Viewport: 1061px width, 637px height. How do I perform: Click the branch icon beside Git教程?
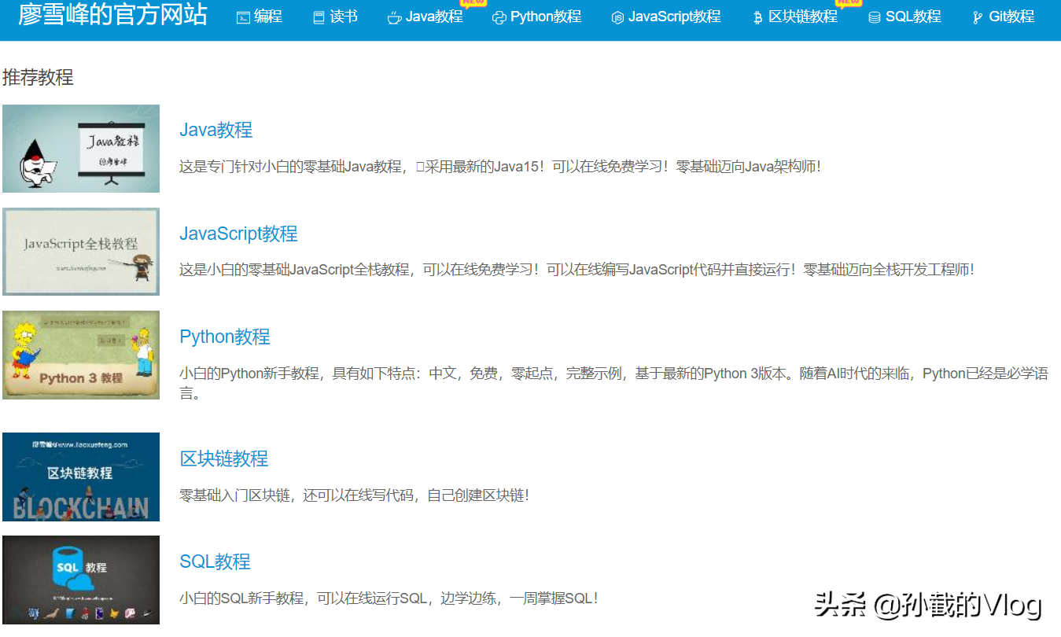(978, 17)
